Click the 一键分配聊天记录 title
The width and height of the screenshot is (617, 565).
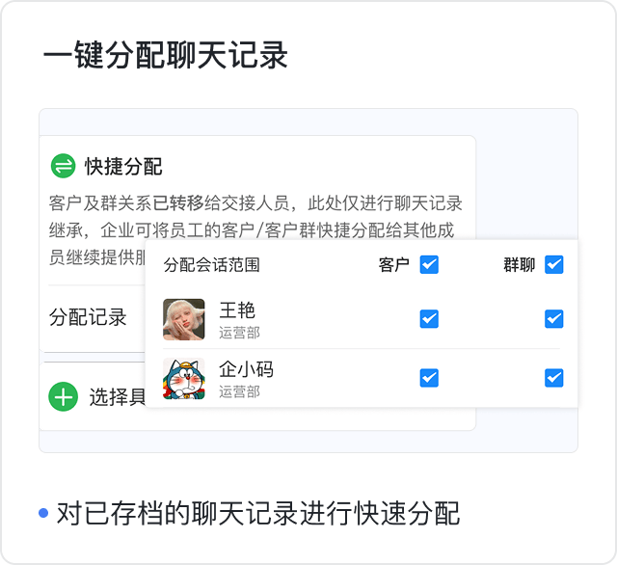click(165, 56)
